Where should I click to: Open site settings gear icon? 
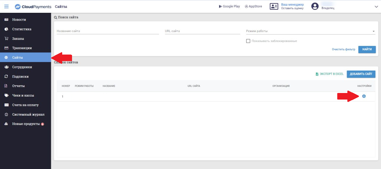364,96
